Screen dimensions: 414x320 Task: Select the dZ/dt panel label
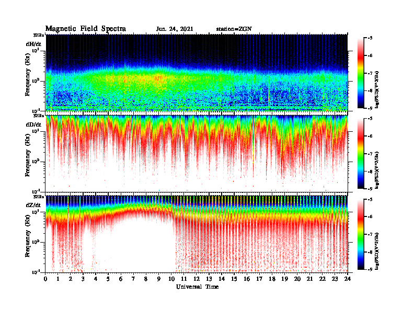point(33,205)
